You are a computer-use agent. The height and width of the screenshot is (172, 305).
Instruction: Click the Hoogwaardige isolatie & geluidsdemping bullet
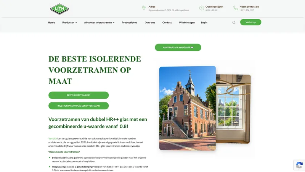[x=100, y=169]
